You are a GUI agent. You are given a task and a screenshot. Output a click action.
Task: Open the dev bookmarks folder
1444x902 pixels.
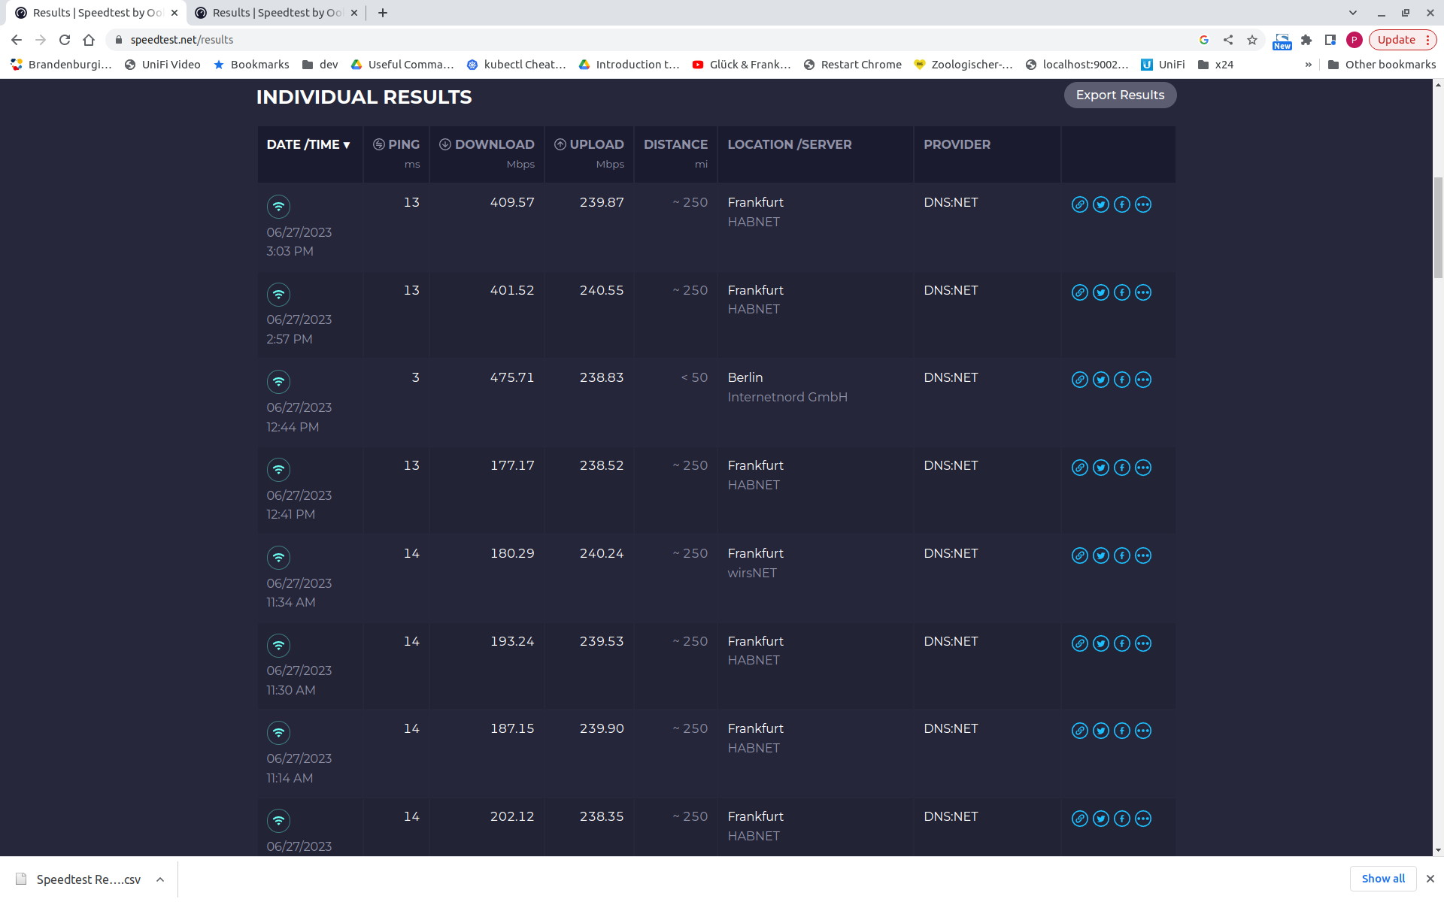tap(320, 65)
